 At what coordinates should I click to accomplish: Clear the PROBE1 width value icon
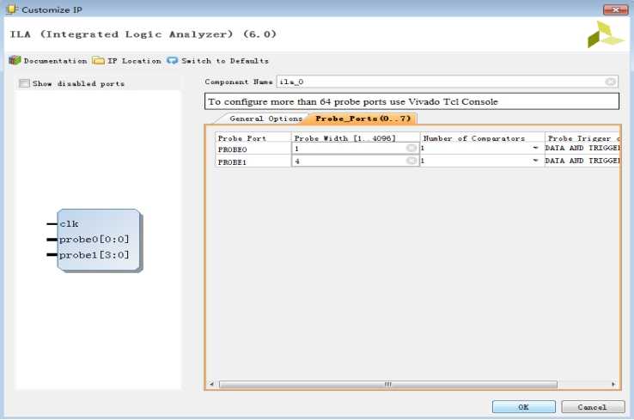411,161
